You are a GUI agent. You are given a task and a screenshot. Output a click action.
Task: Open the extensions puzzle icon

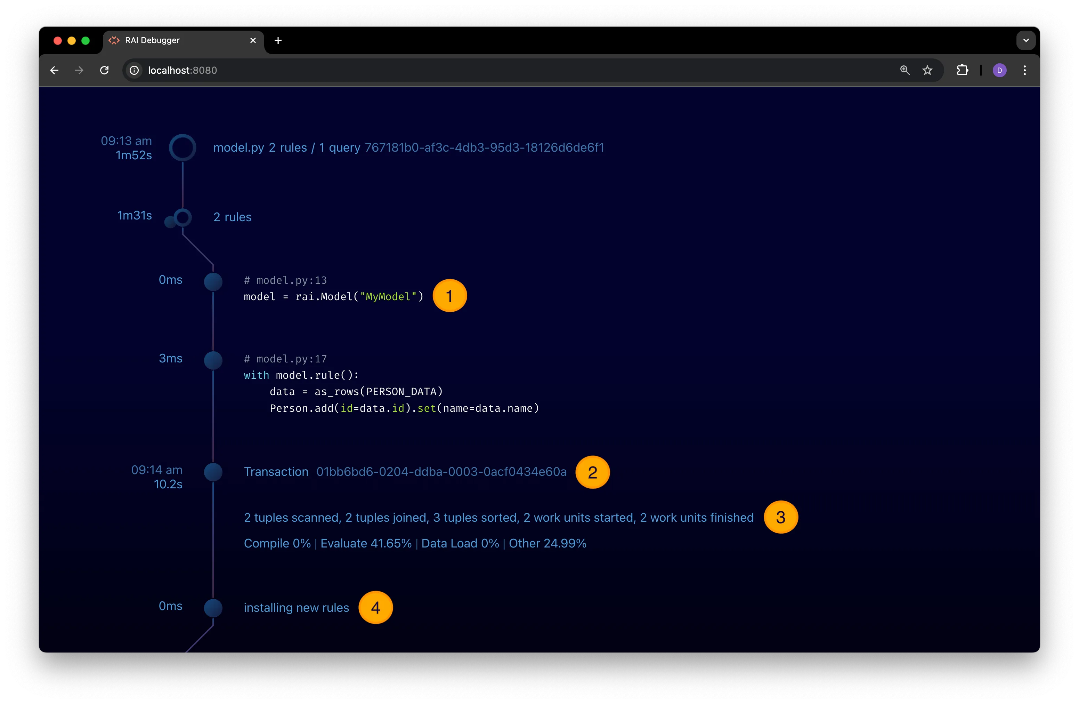pyautogui.click(x=962, y=70)
